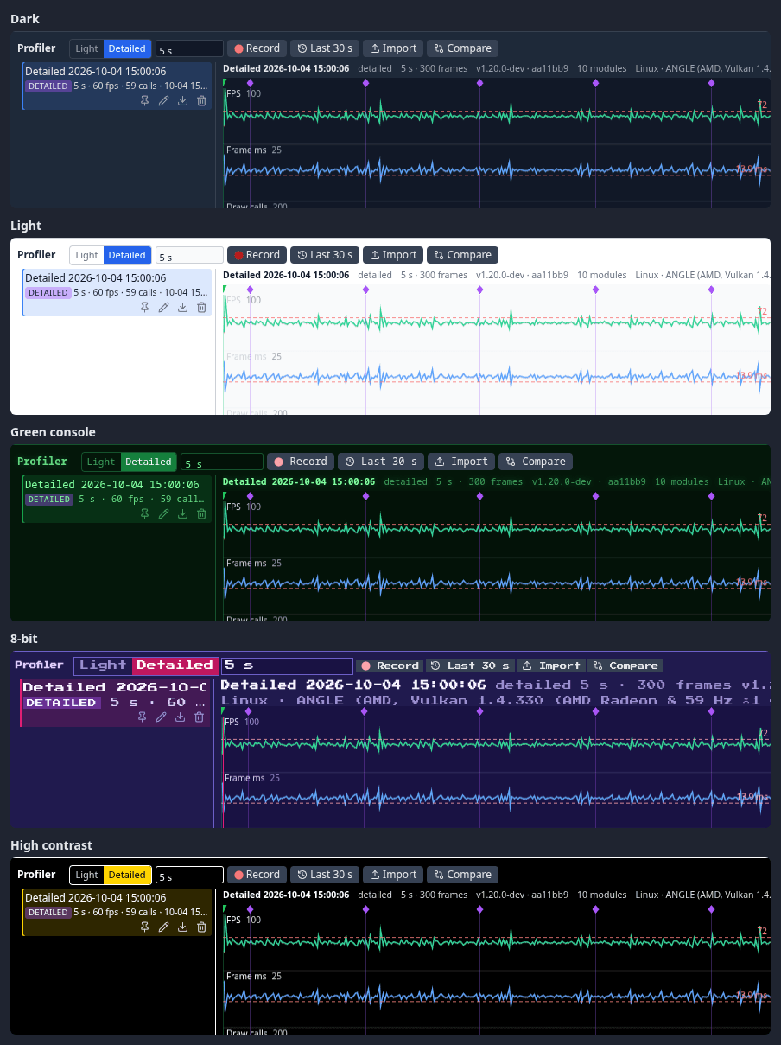Focus the '5 s' duration field in High contrast profiler
The width and height of the screenshot is (781, 1045).
click(x=189, y=876)
